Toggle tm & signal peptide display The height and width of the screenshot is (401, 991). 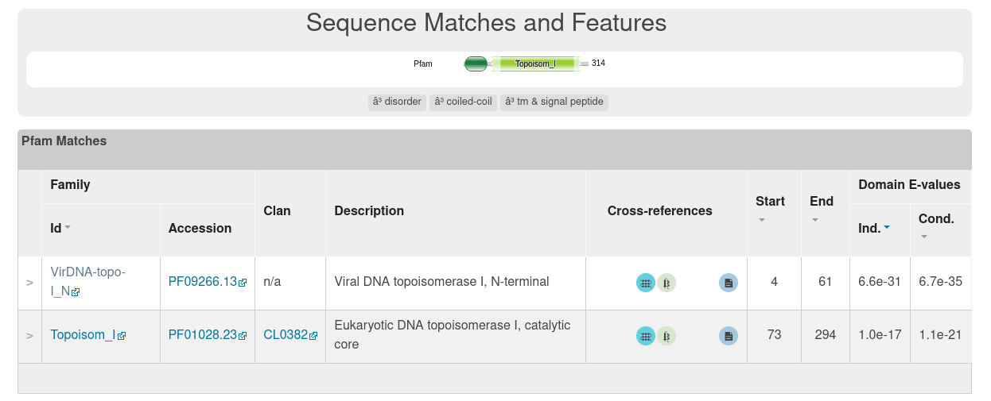[554, 102]
